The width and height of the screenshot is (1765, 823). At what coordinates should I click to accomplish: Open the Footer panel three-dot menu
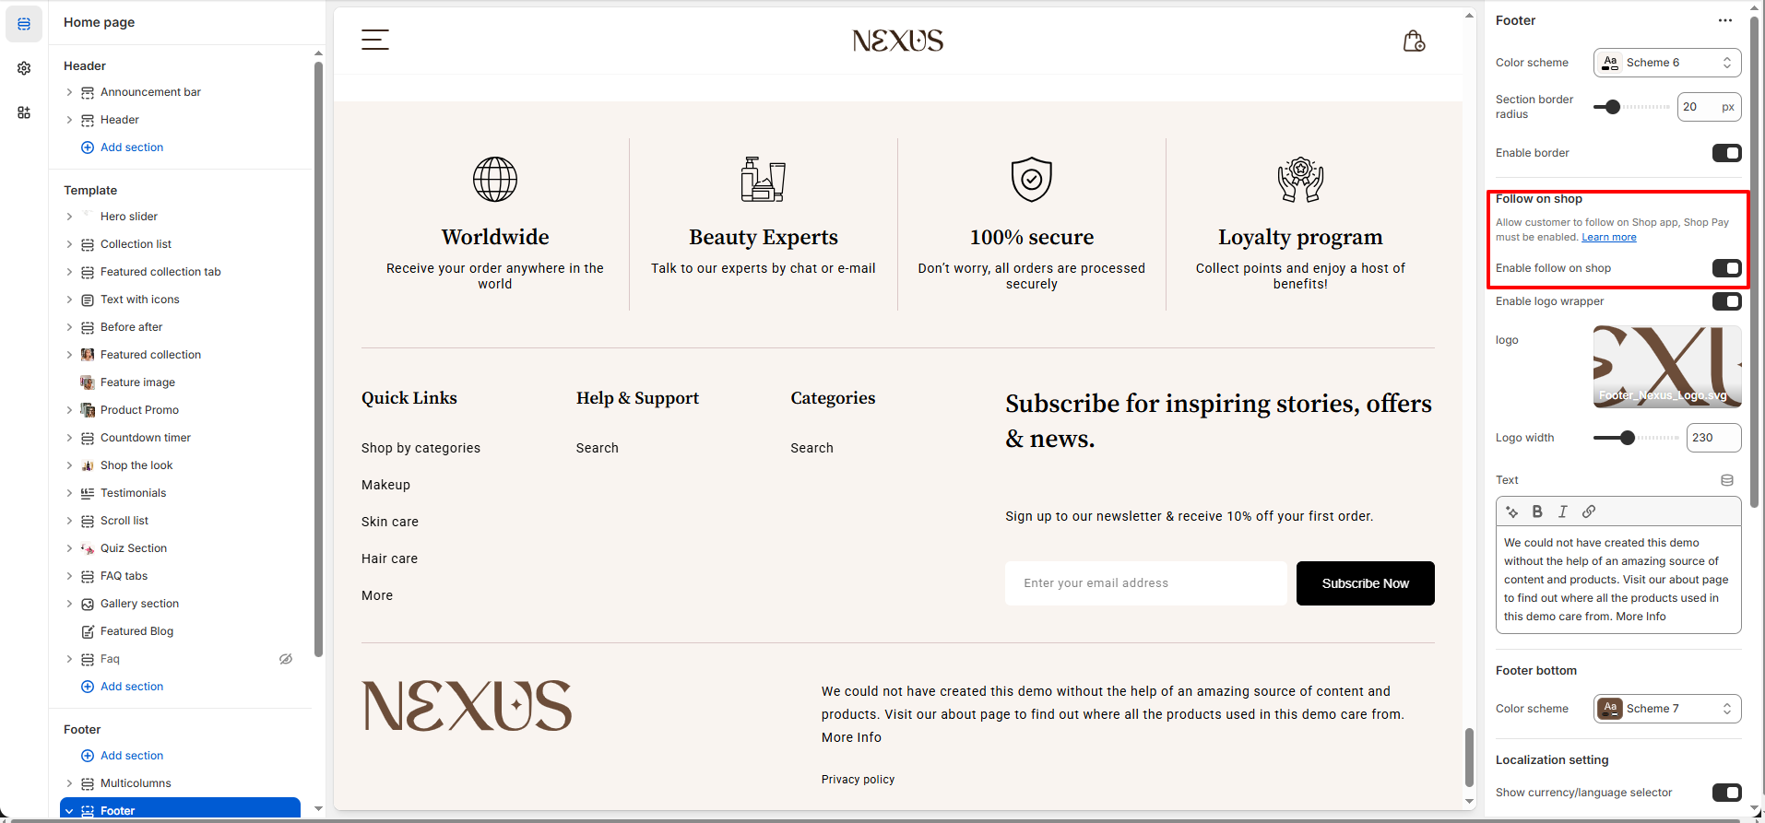coord(1724,20)
